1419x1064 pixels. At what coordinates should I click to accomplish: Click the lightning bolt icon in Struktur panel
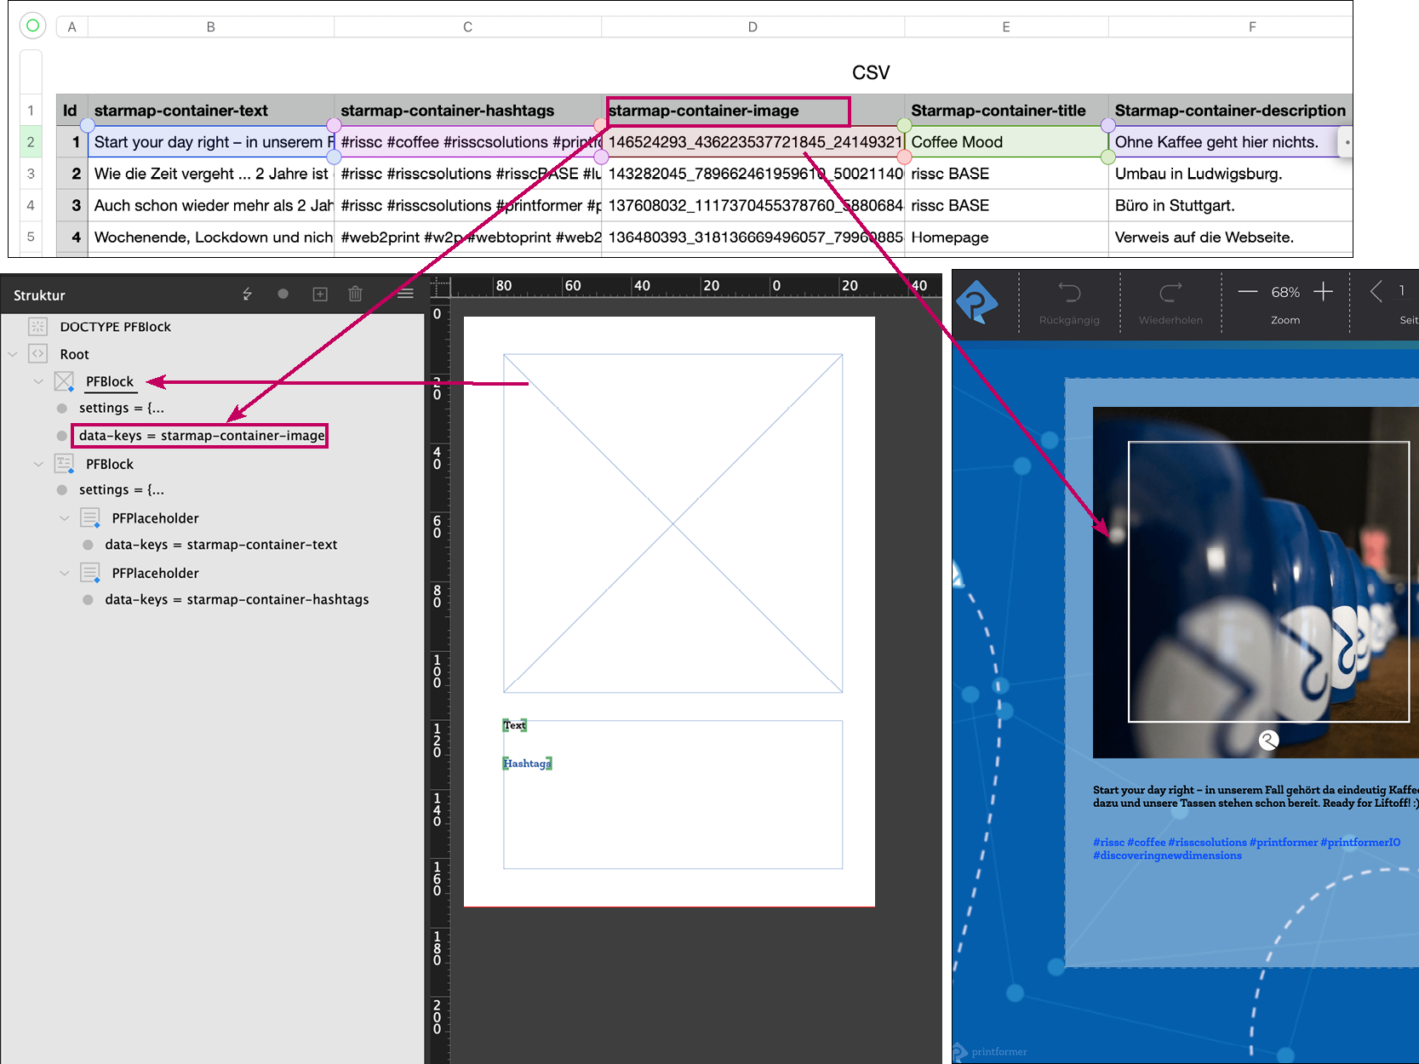pyautogui.click(x=247, y=294)
